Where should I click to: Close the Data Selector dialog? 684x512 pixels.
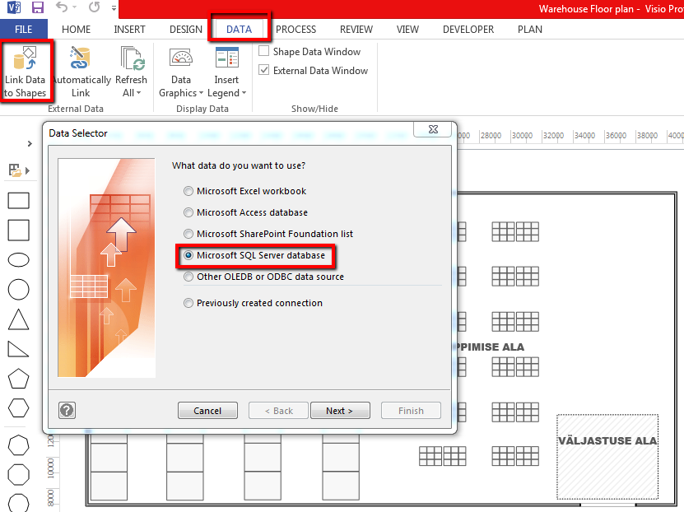(x=433, y=129)
